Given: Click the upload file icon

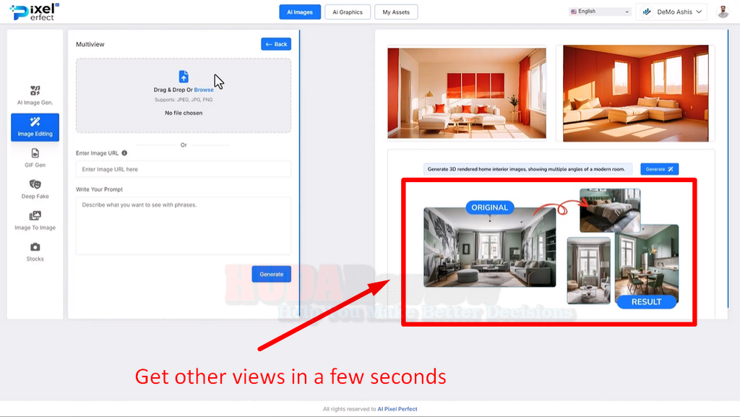Looking at the screenshot, I should point(184,77).
